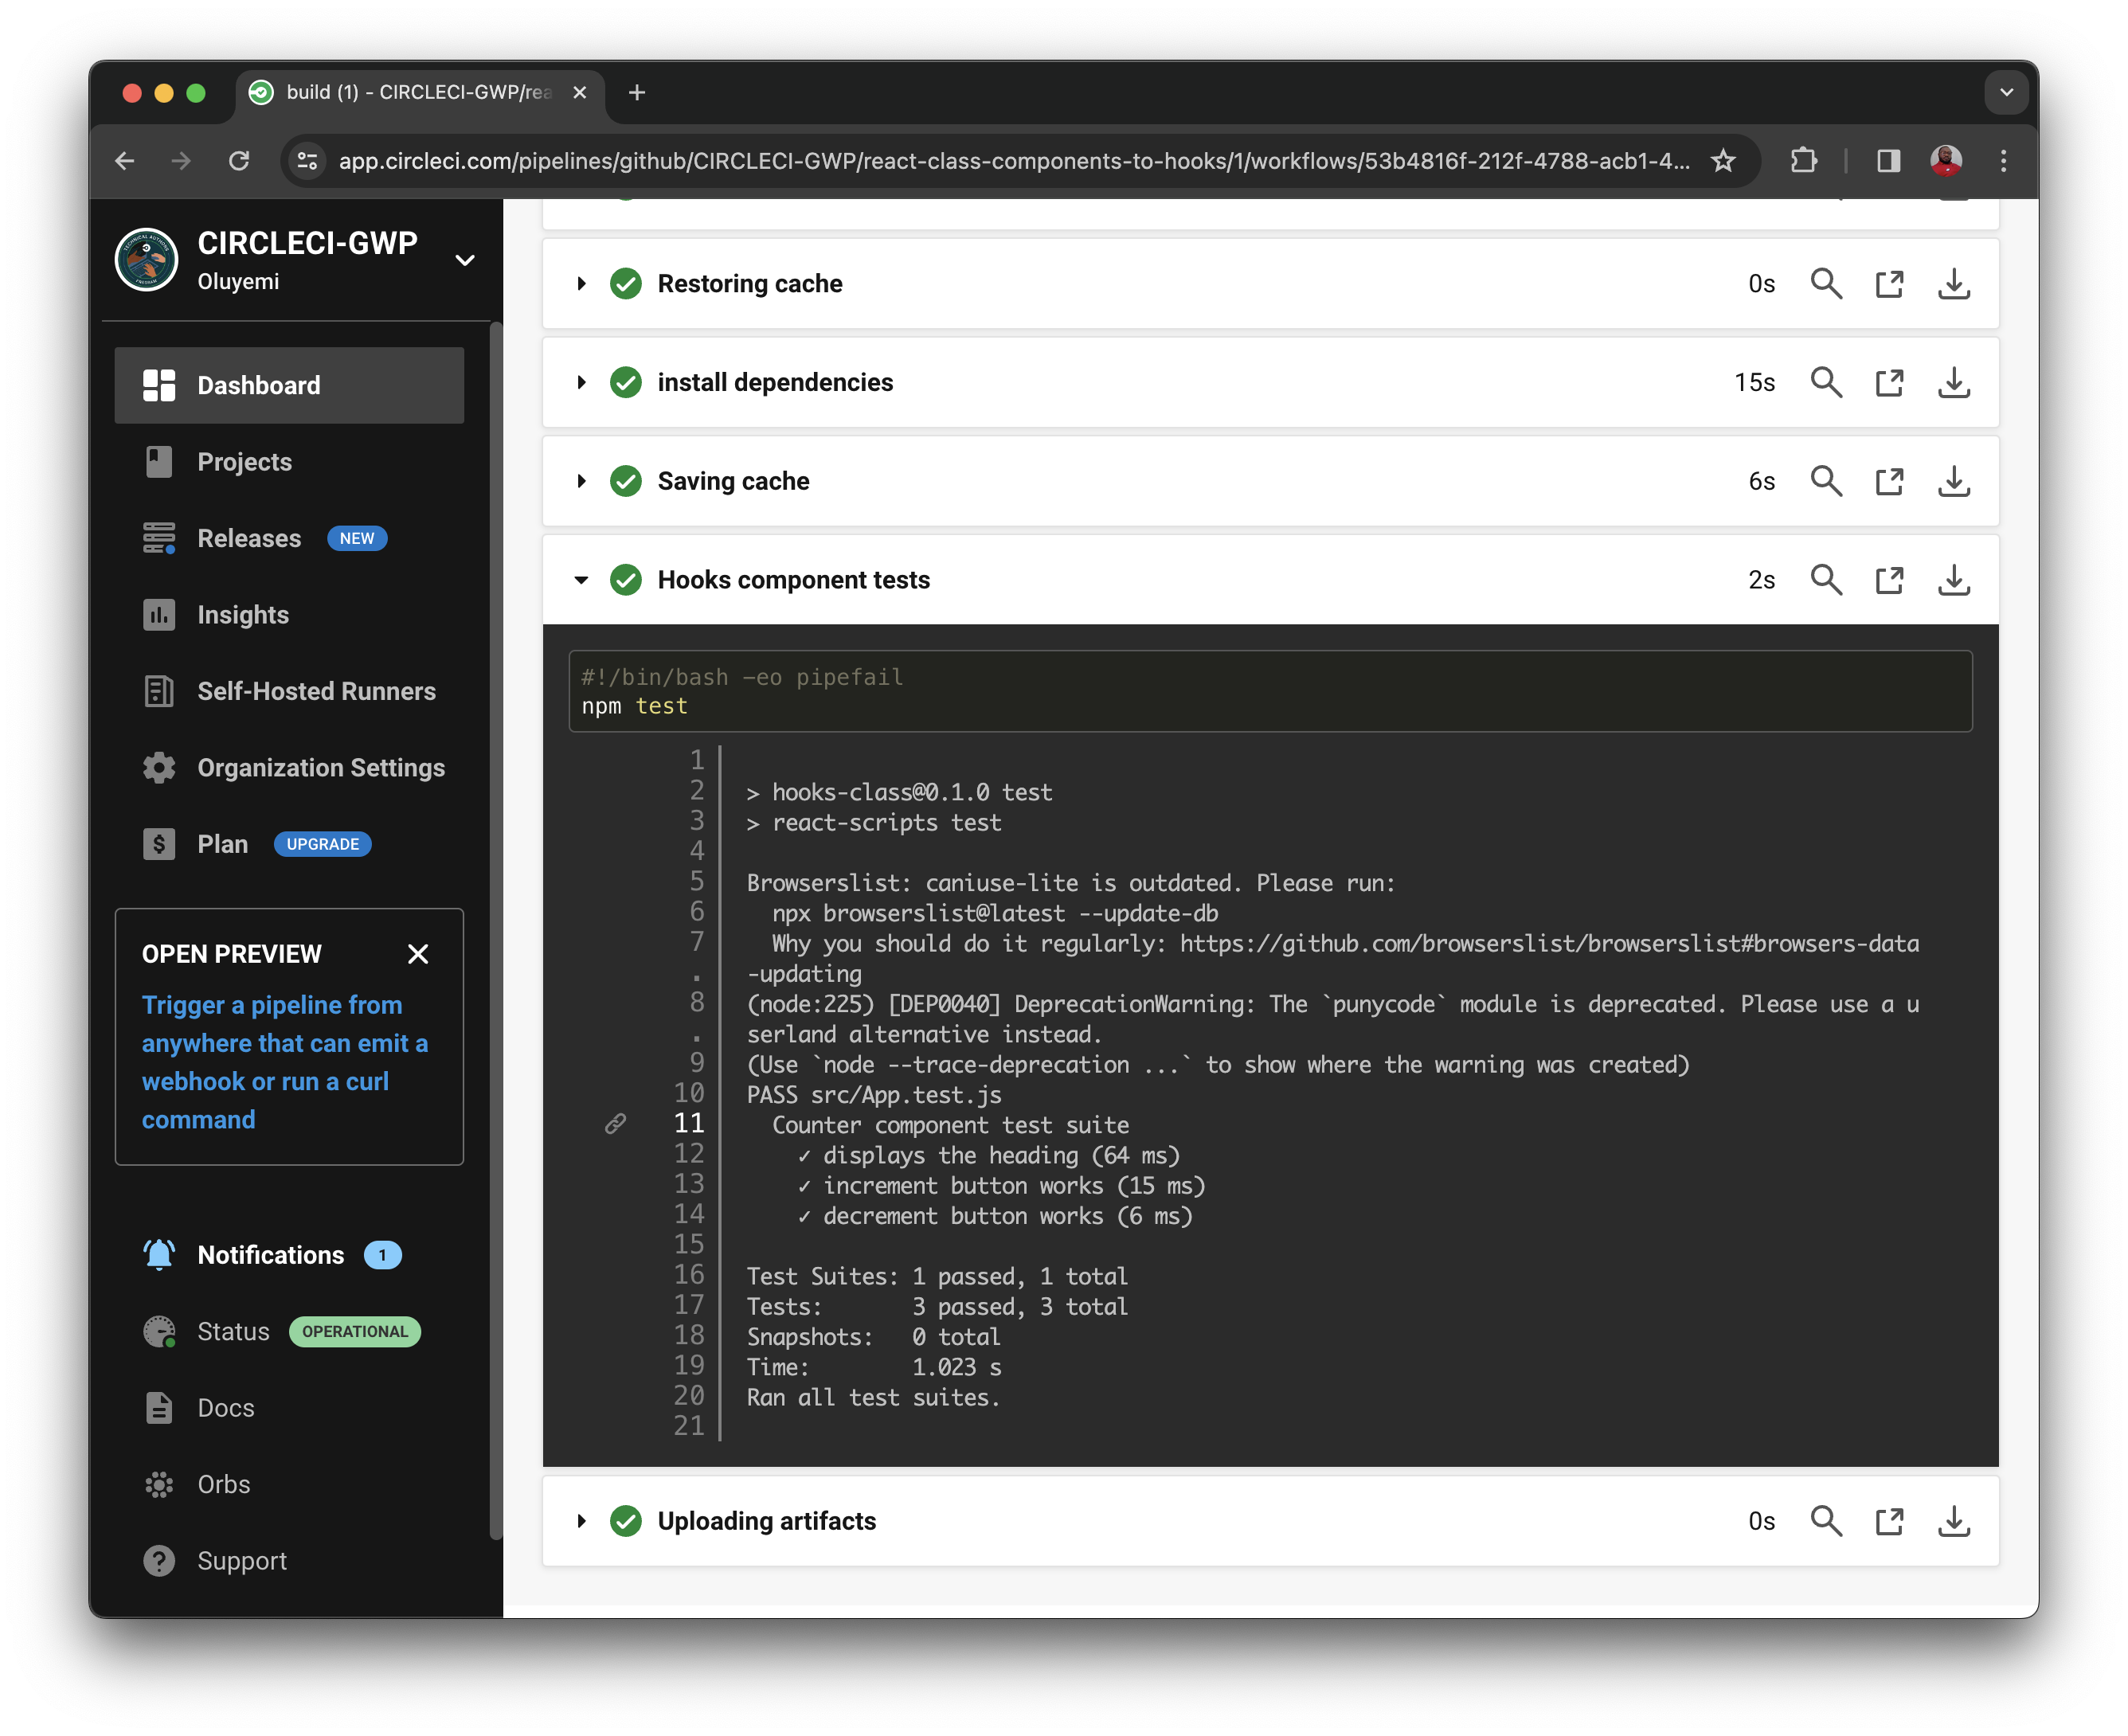Dismiss the Open Preview panel
The image size is (2128, 1736).
point(419,953)
